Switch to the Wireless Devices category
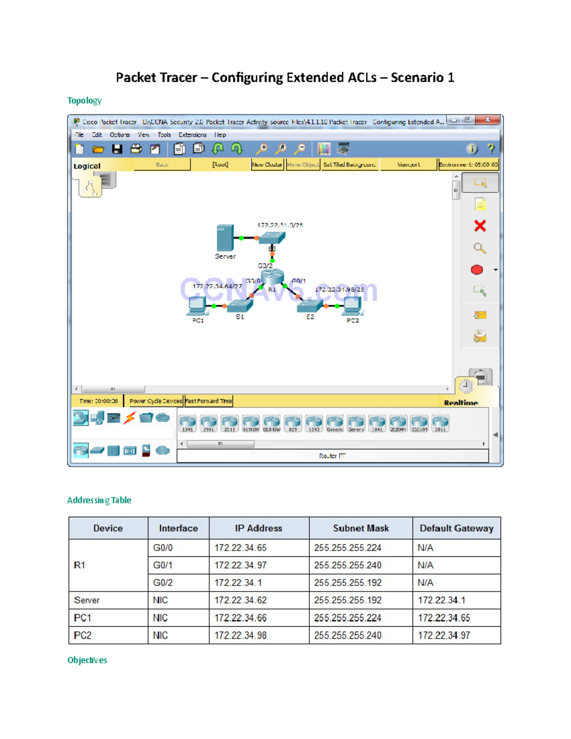 pos(130,450)
